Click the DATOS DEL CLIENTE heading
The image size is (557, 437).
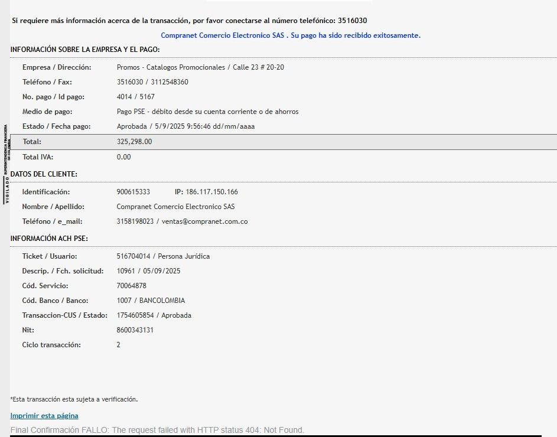[44, 174]
